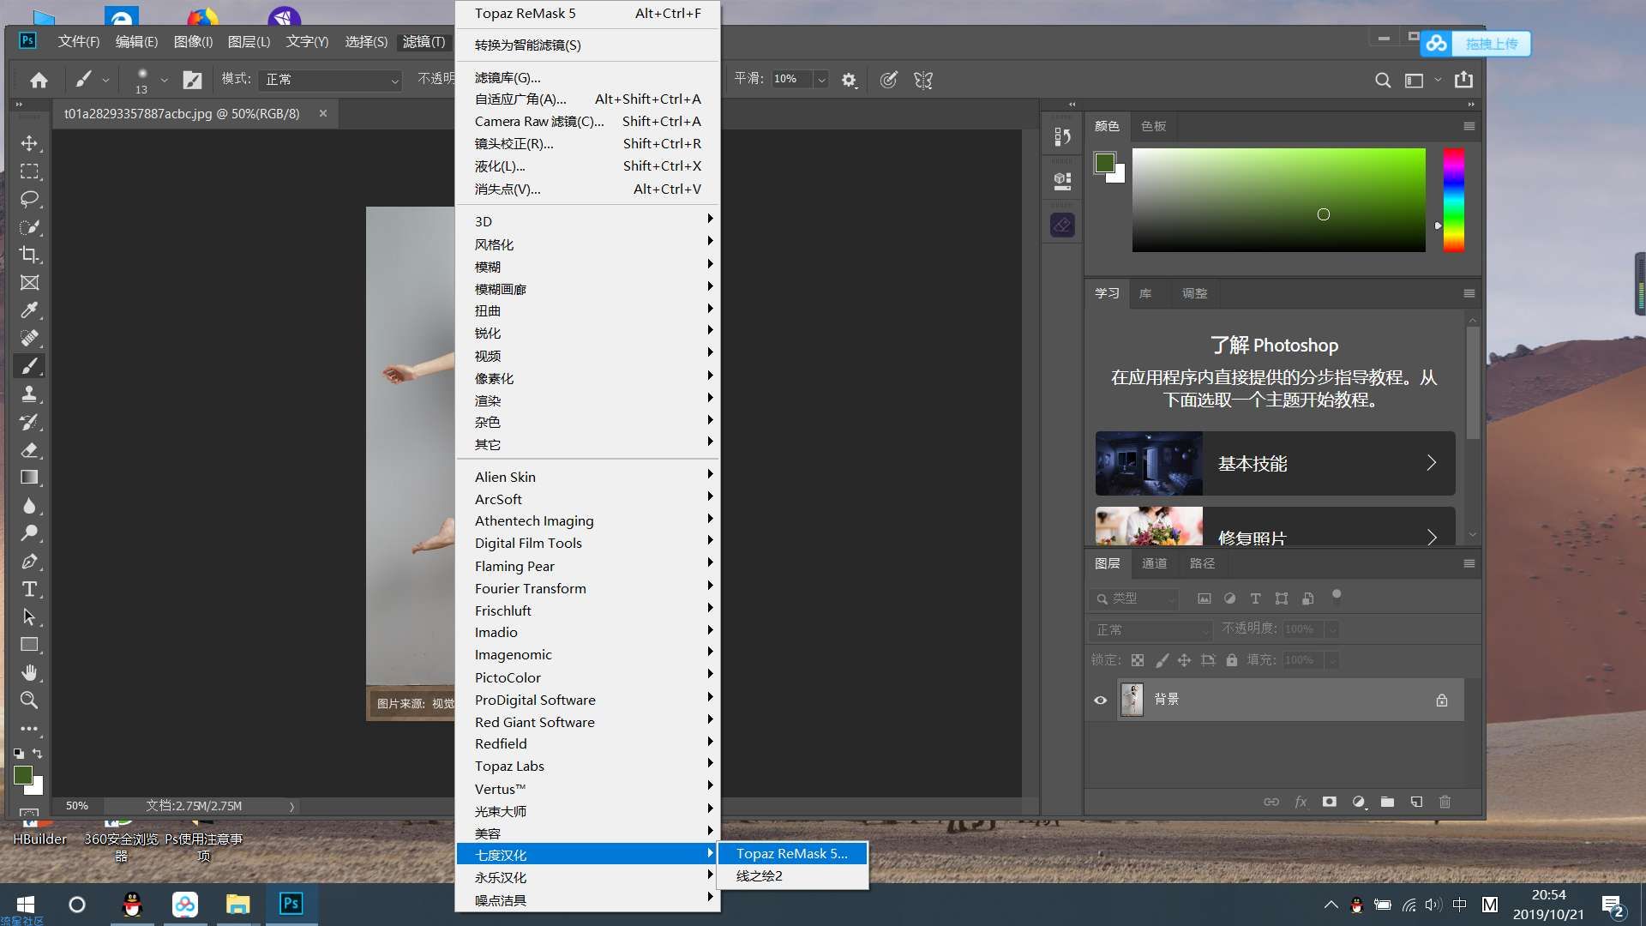This screenshot has width=1646, height=926.
Task: Select the Crop tool
Action: coord(29,255)
